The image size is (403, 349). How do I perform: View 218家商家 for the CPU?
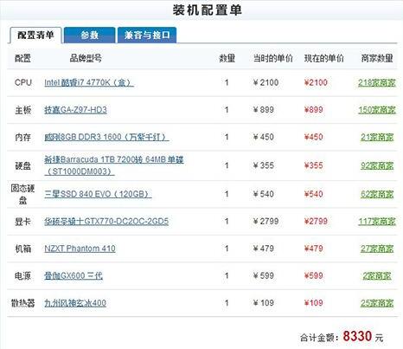coord(377,82)
